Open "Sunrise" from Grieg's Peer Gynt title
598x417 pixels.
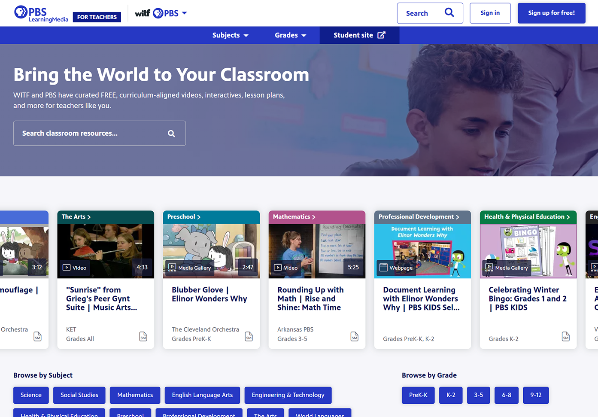[x=102, y=298]
